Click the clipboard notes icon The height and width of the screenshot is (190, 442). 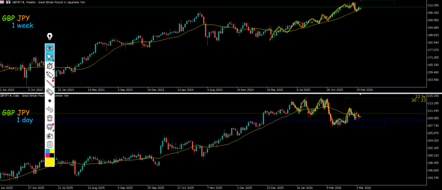pos(50,144)
